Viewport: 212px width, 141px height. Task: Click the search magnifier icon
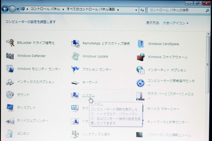207,10
